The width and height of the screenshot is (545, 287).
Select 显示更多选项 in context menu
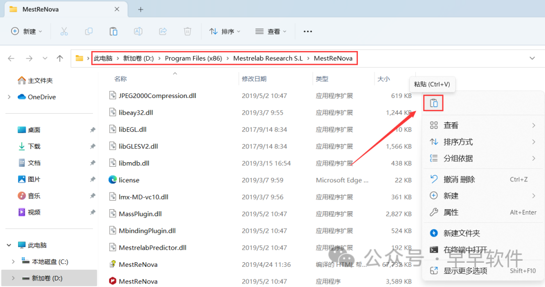pyautogui.click(x=465, y=271)
